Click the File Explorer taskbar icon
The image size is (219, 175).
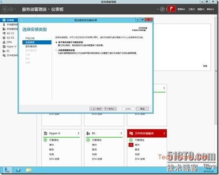[x=29, y=170]
